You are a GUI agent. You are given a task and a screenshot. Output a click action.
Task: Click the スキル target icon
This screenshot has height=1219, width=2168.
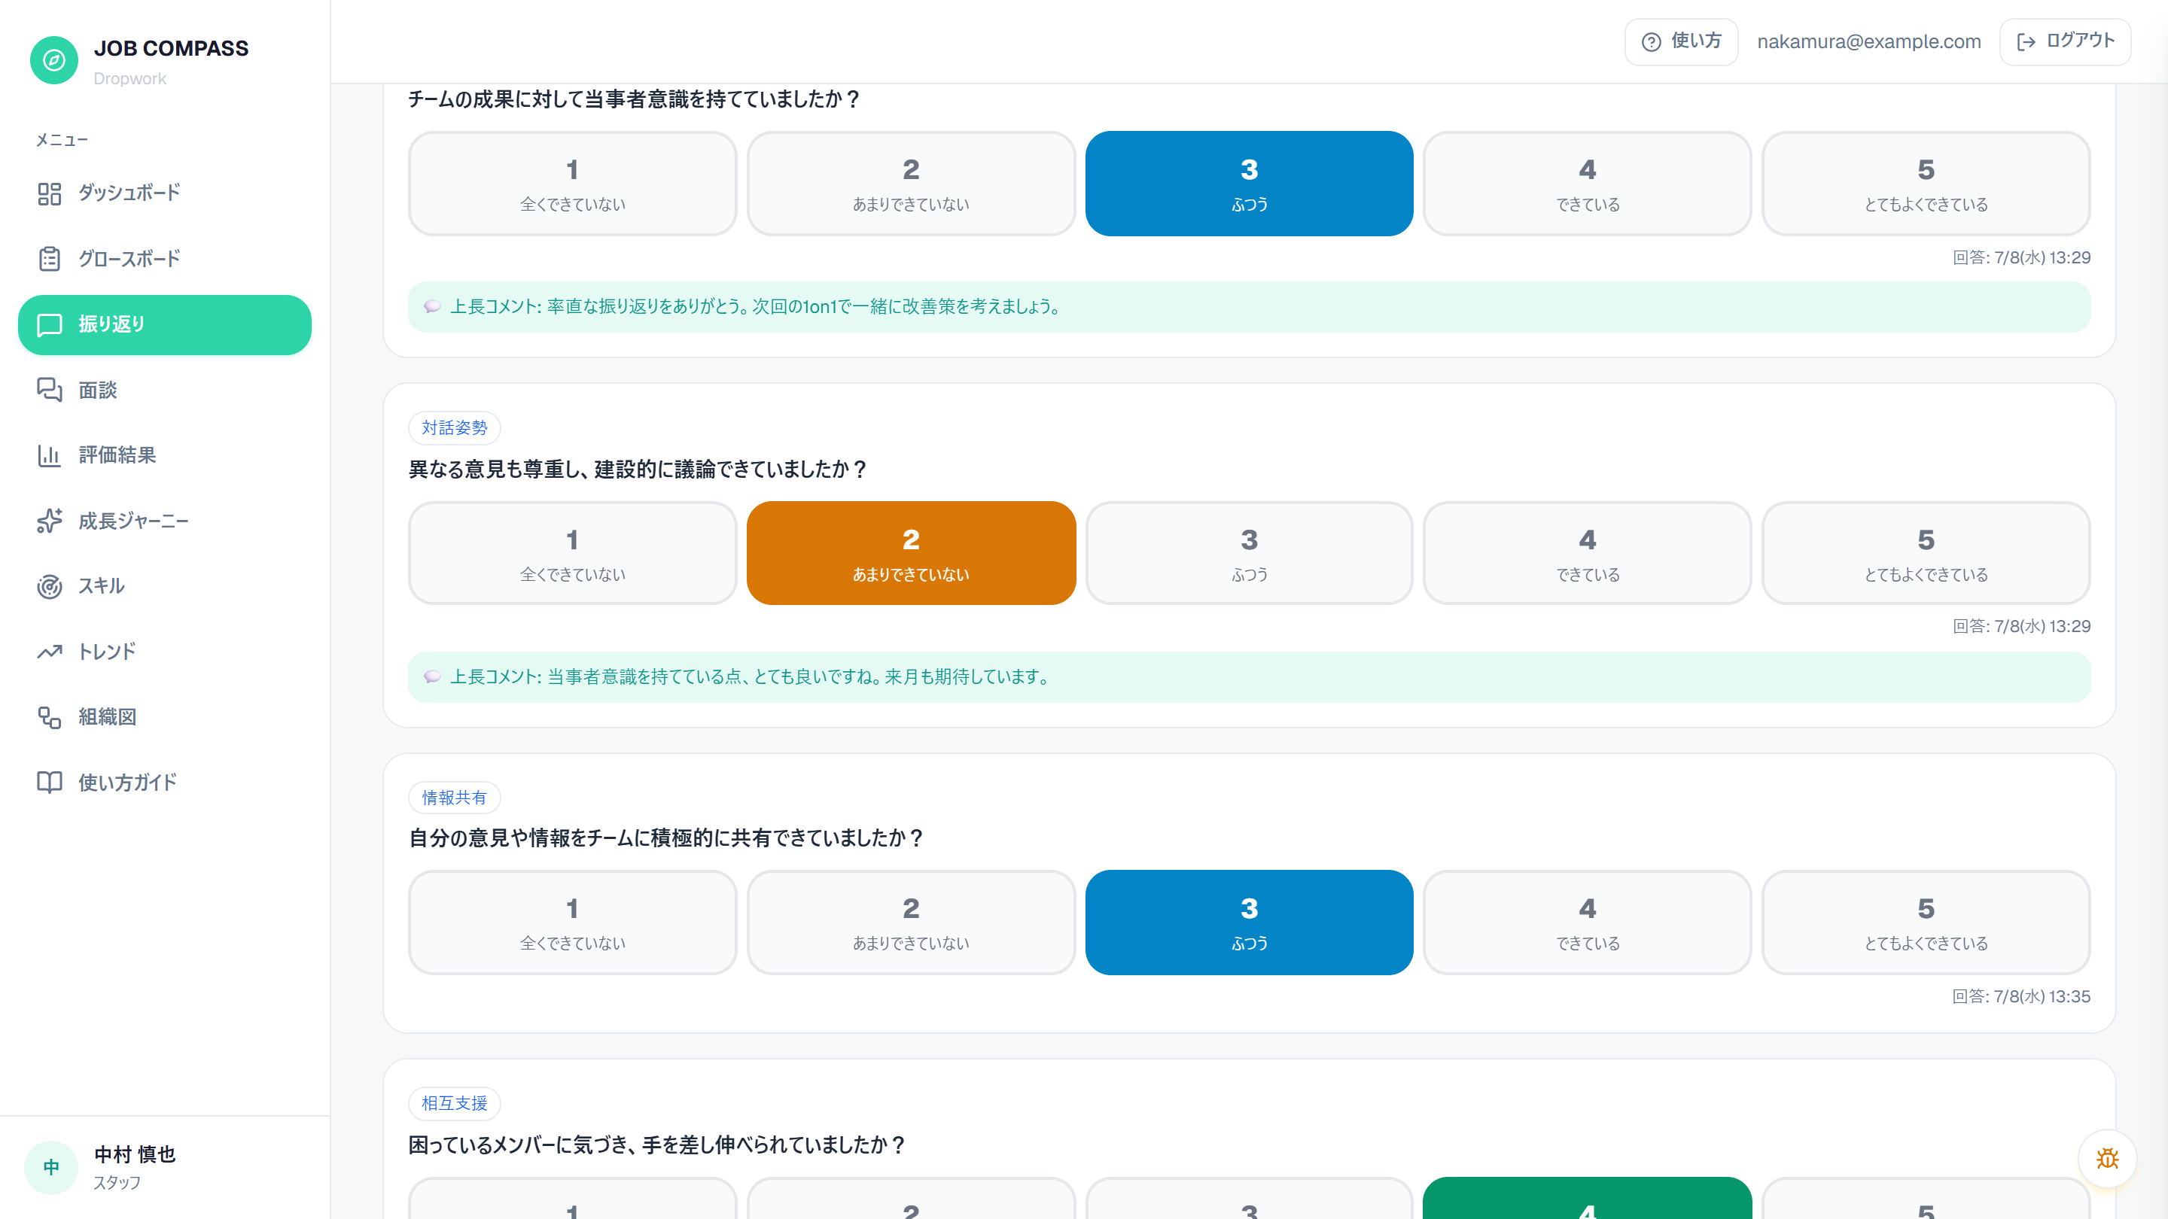point(50,586)
